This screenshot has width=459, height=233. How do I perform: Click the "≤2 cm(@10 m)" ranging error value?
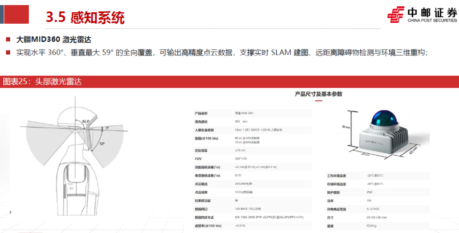tap(255, 167)
